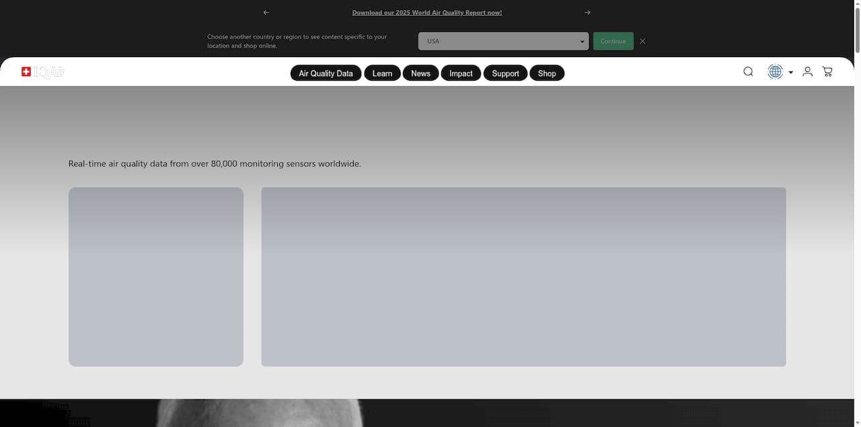The width and height of the screenshot is (861, 427).
Task: Open the Impact menu
Action: 461,73
